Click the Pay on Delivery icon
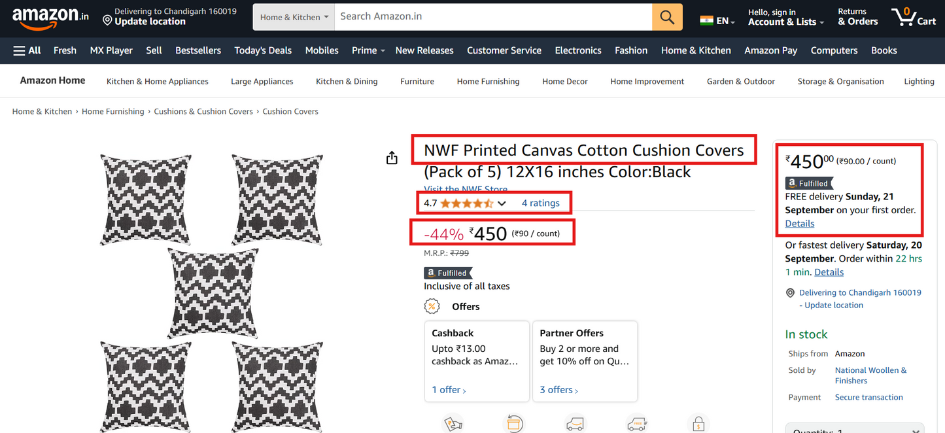 [x=453, y=424]
